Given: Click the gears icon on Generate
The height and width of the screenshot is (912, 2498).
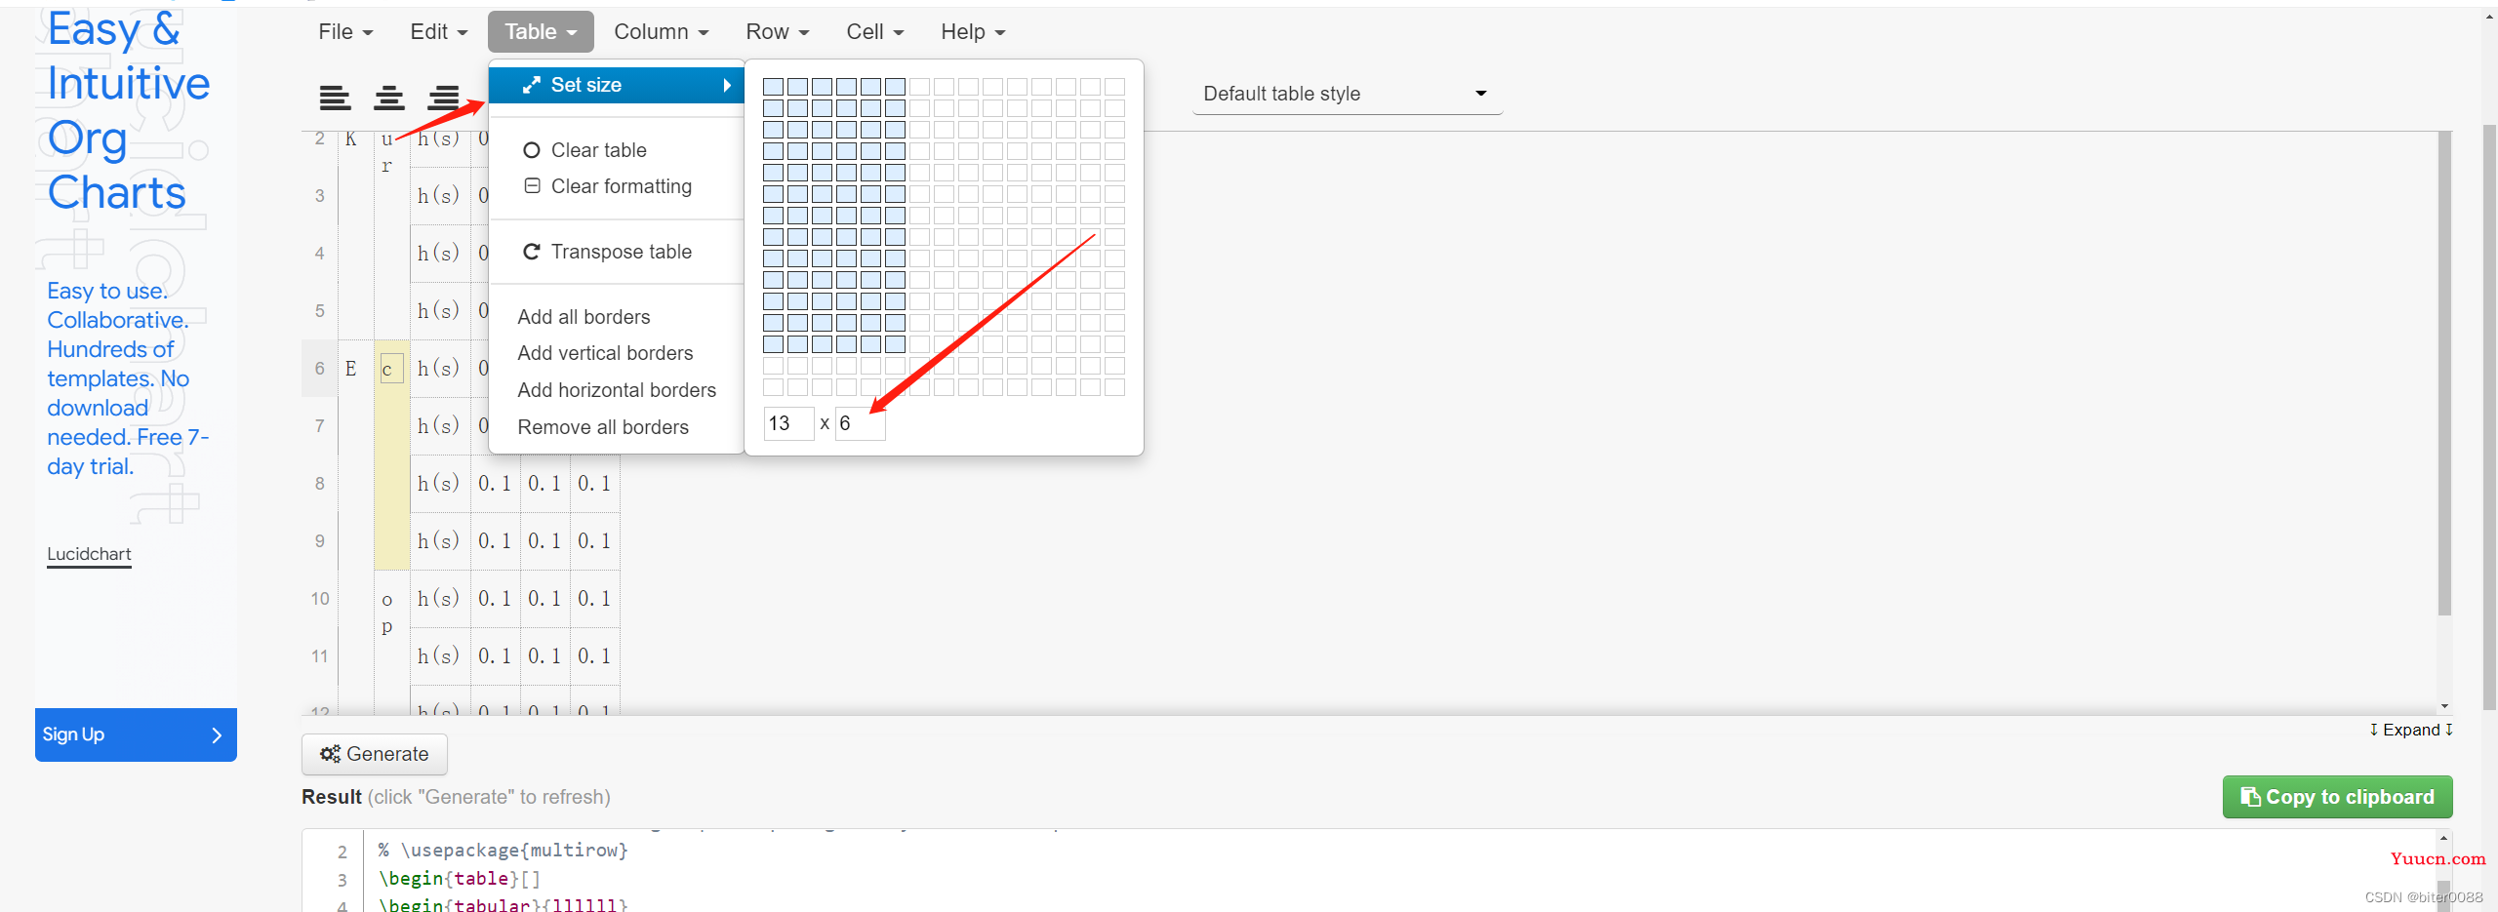Looking at the screenshot, I should [x=330, y=754].
